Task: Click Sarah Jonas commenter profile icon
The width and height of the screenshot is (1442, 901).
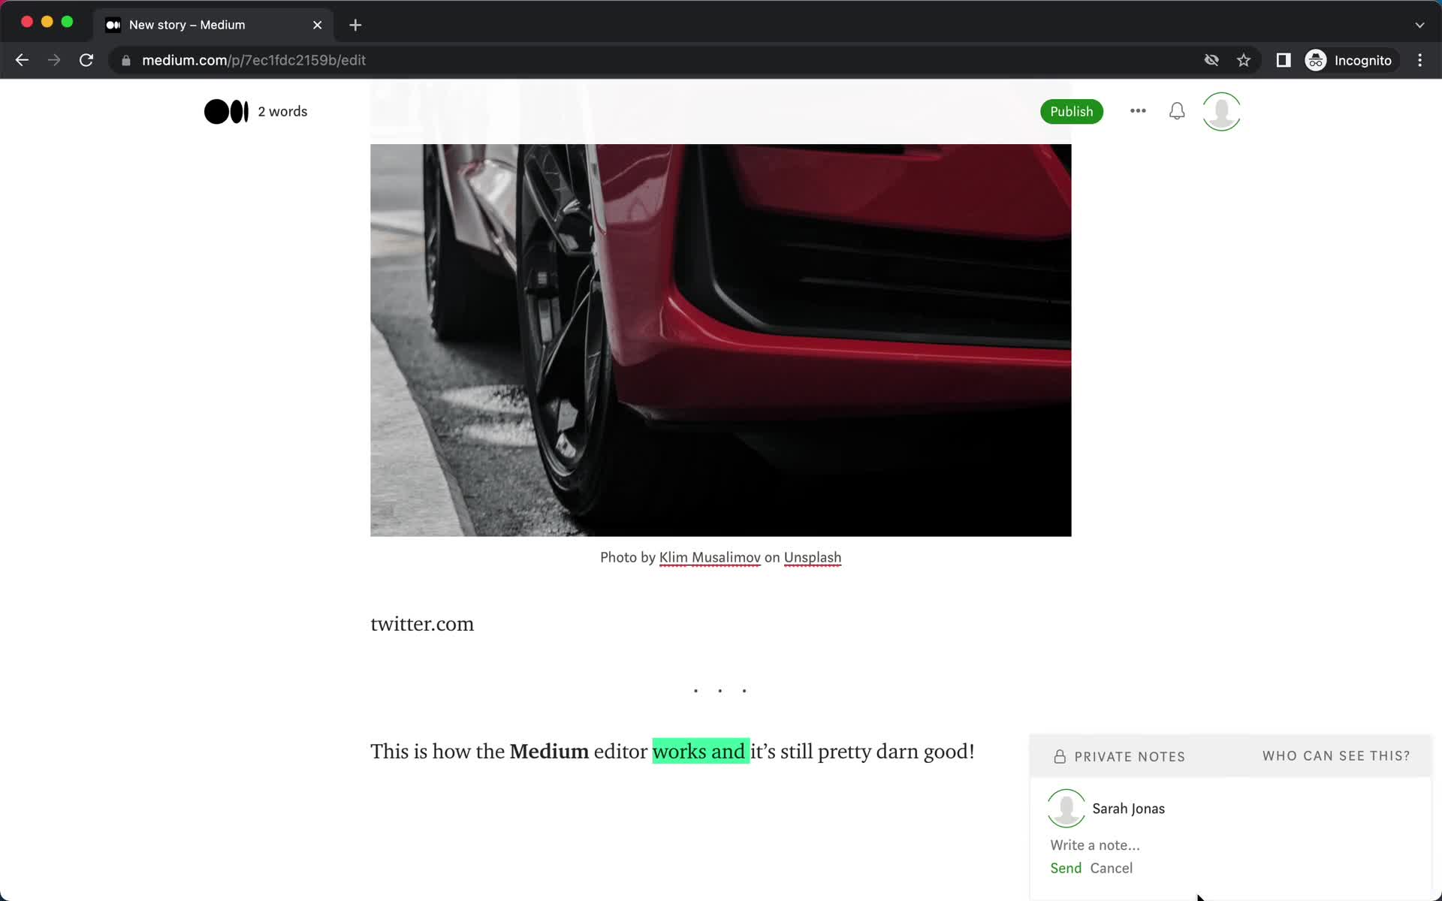Action: click(x=1066, y=808)
